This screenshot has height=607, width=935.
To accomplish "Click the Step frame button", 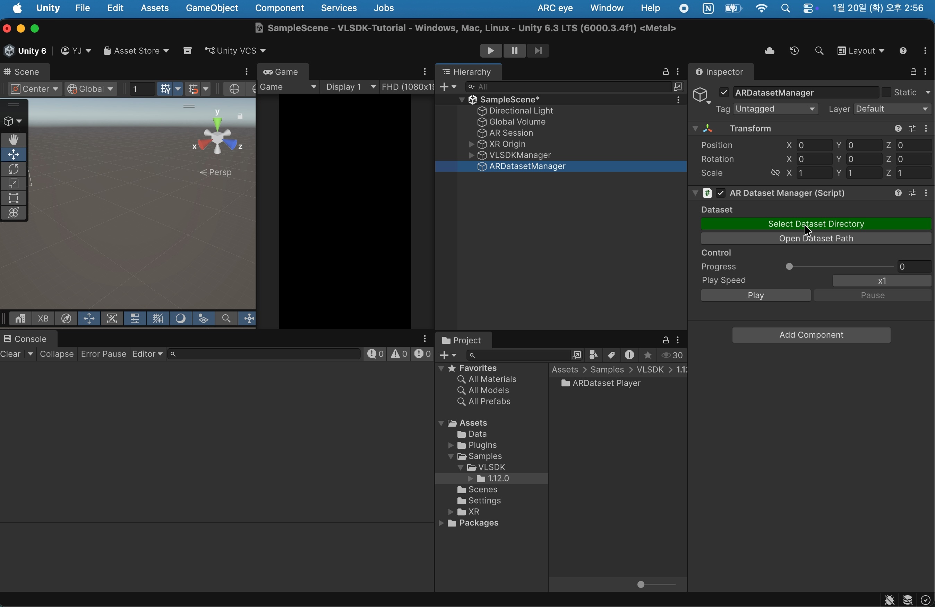I will pos(538,51).
